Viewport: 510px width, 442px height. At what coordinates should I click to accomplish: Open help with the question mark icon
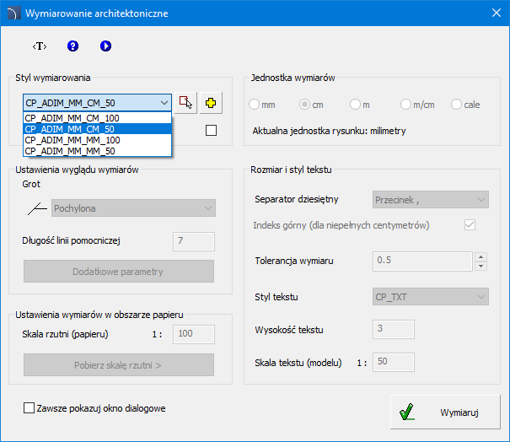[x=72, y=46]
